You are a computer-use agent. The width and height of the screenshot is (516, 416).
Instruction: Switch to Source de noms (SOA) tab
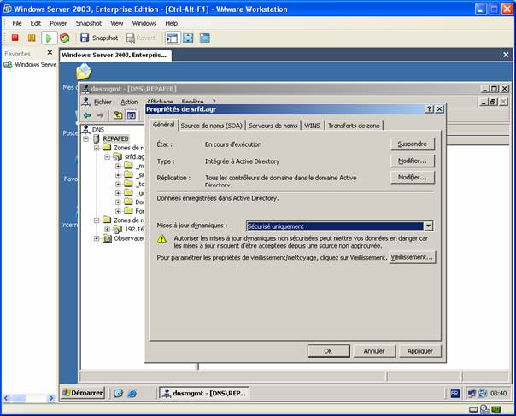[211, 126]
